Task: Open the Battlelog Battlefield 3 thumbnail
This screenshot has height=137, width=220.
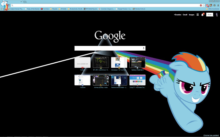Action: click(x=137, y=62)
